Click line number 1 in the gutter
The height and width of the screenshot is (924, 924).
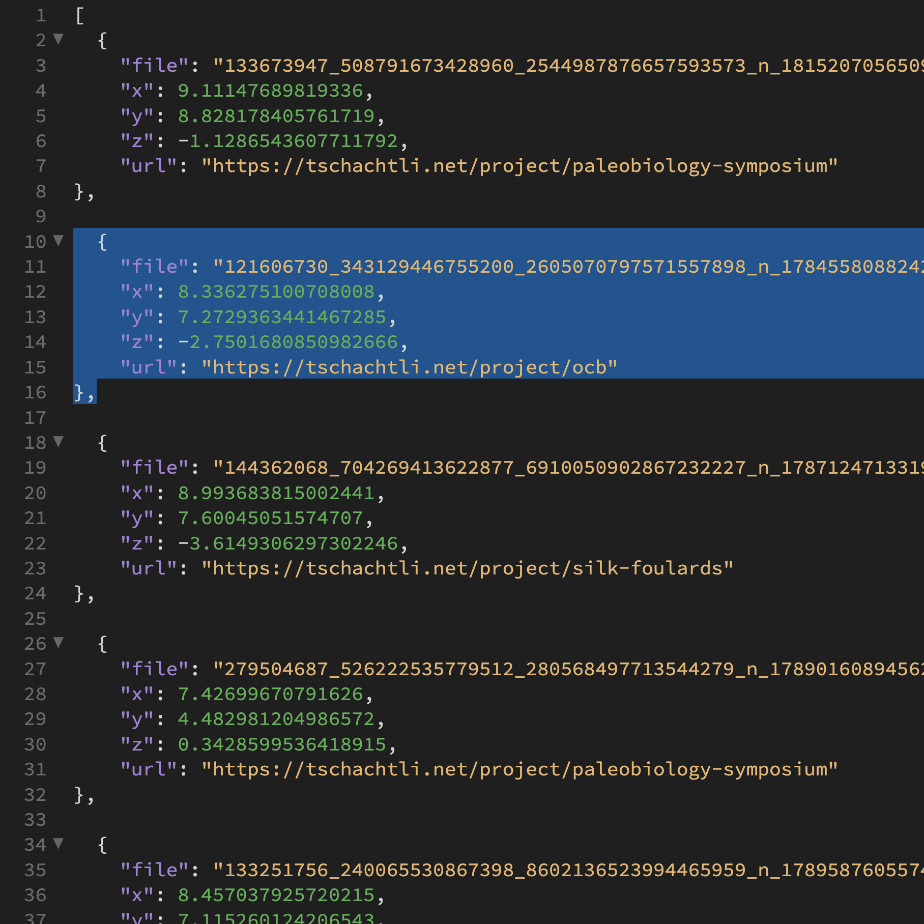point(41,15)
